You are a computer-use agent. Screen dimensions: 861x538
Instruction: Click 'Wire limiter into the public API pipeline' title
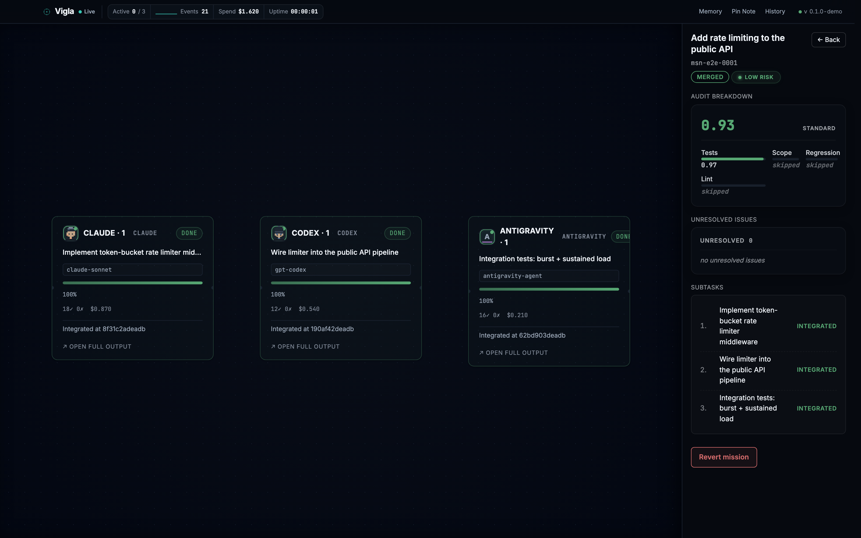tap(334, 253)
